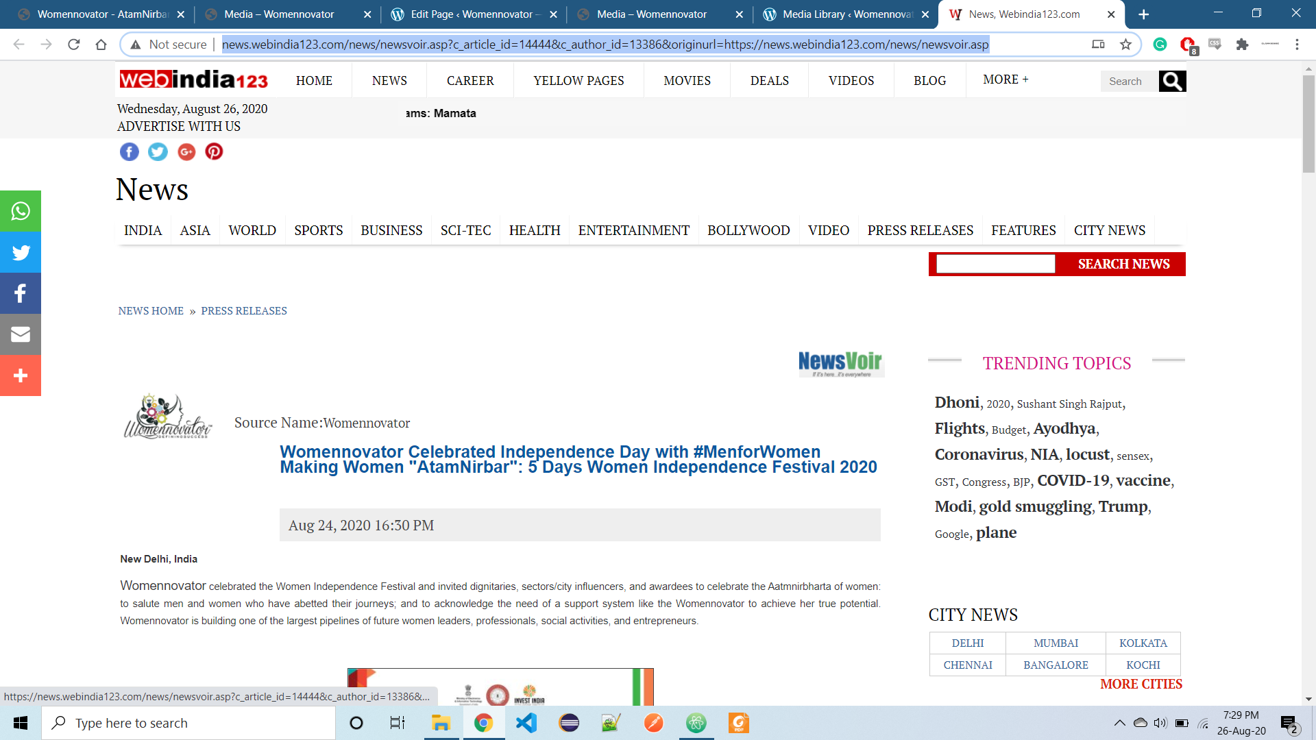The image size is (1316, 740).
Task: Open Visual Studio Code from taskbar
Action: tap(526, 723)
